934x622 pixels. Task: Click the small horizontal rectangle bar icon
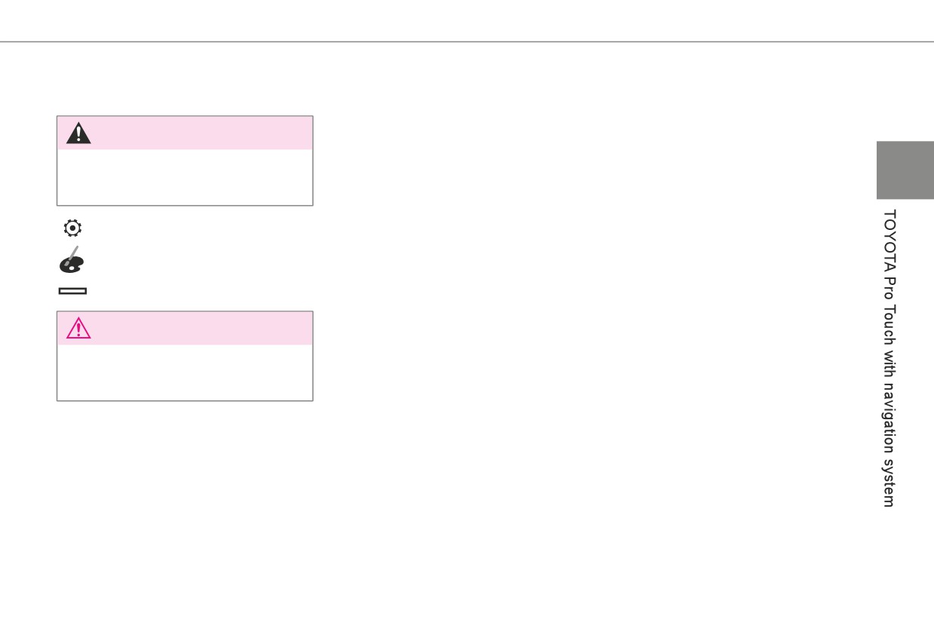[72, 290]
